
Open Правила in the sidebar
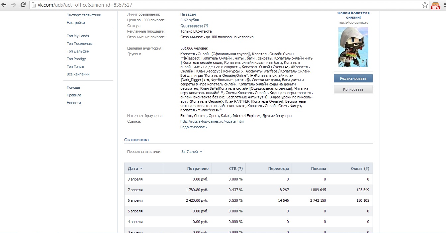[74, 95]
